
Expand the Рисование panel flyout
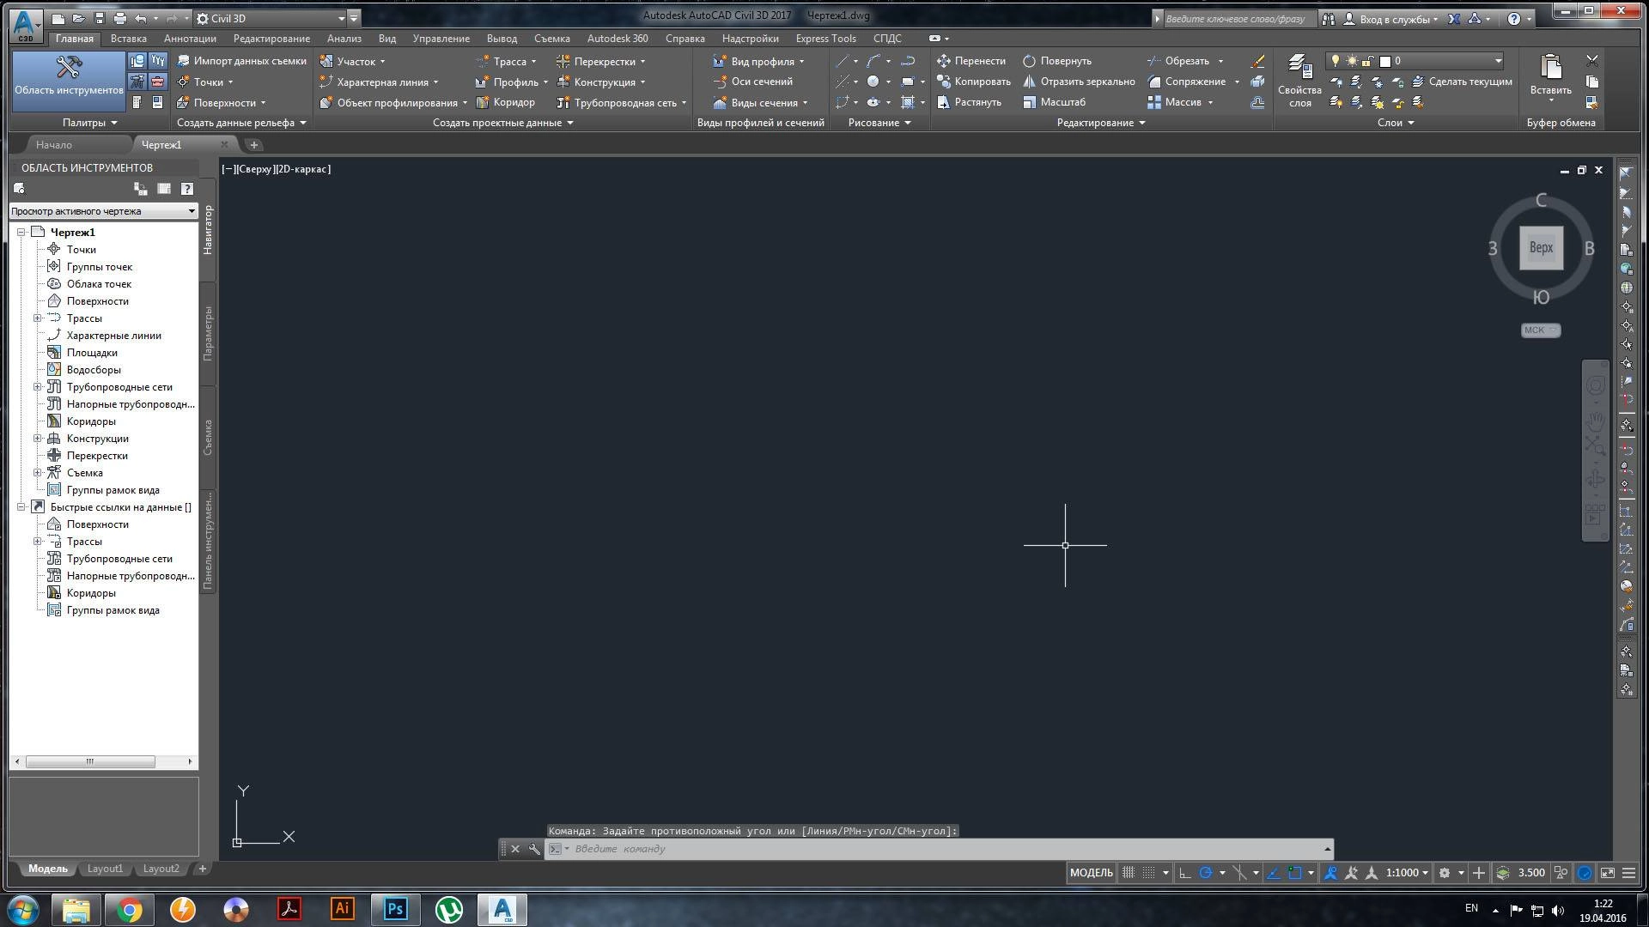point(879,123)
